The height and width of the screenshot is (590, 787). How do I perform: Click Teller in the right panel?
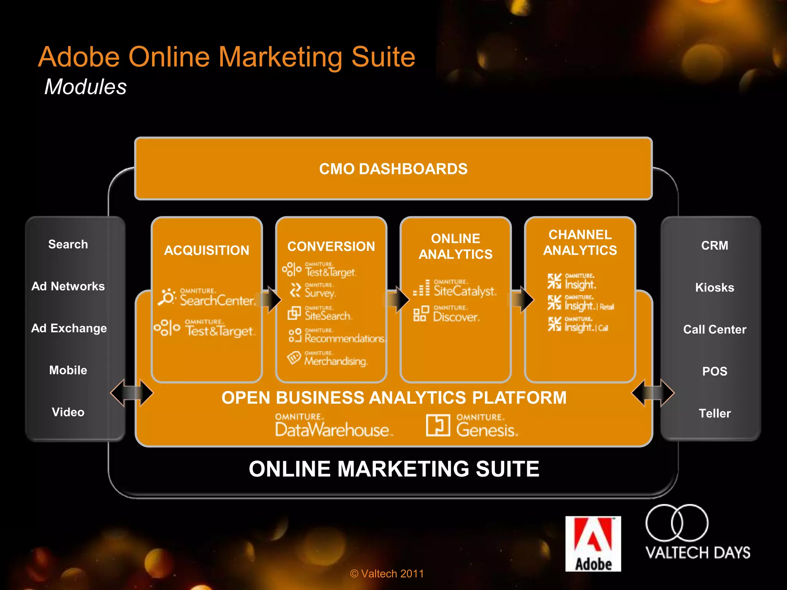[715, 413]
